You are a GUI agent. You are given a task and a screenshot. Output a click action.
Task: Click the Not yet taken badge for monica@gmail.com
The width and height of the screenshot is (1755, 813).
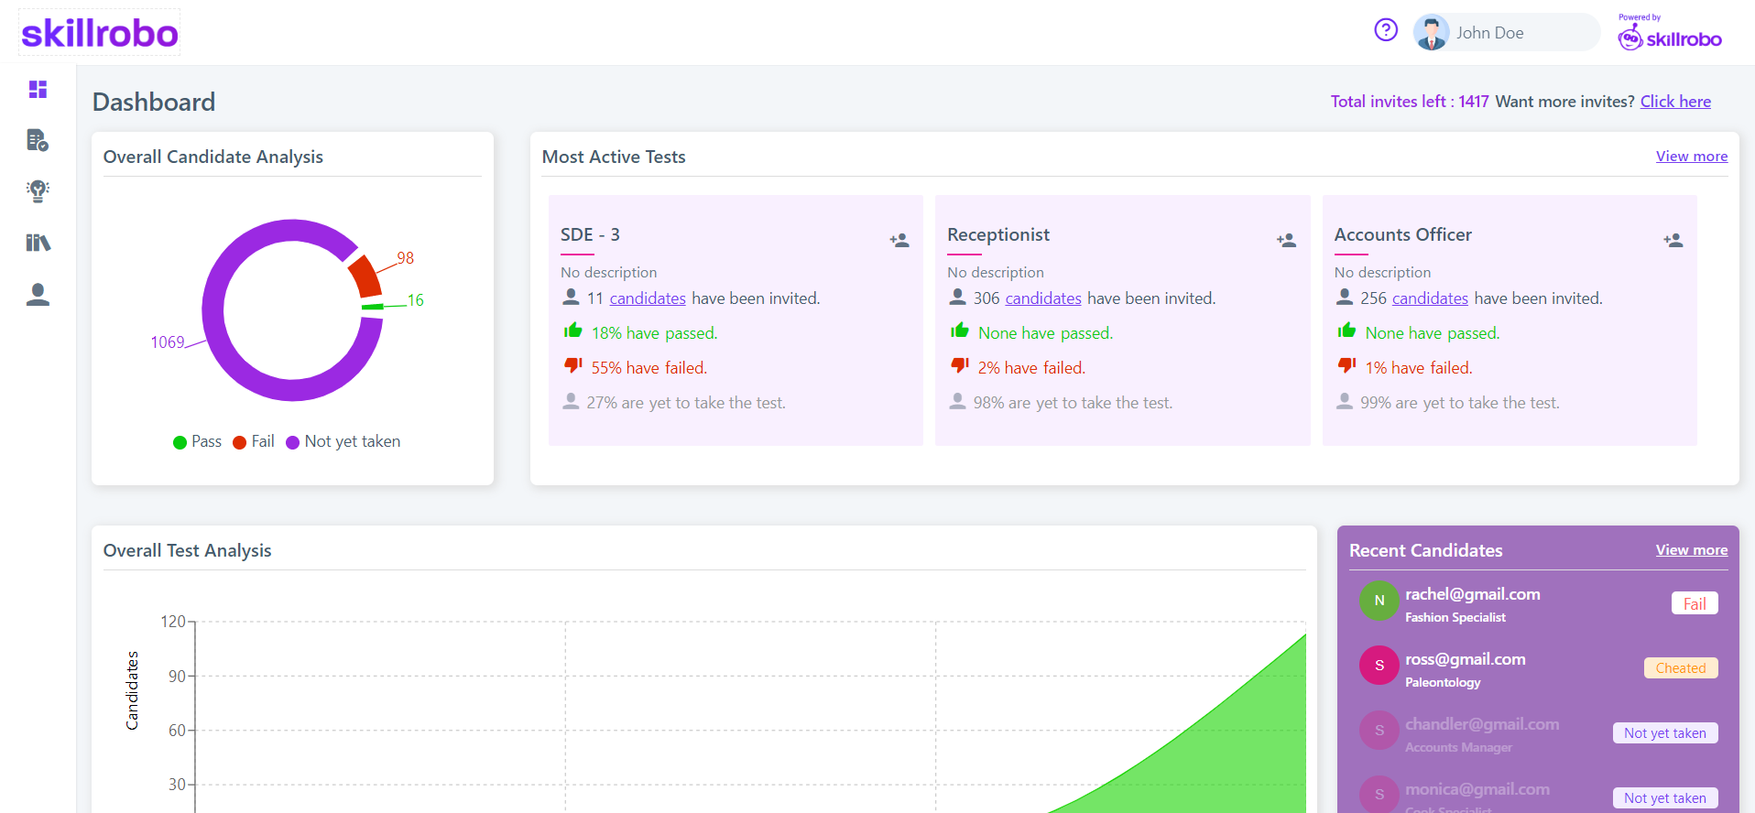point(1665,798)
